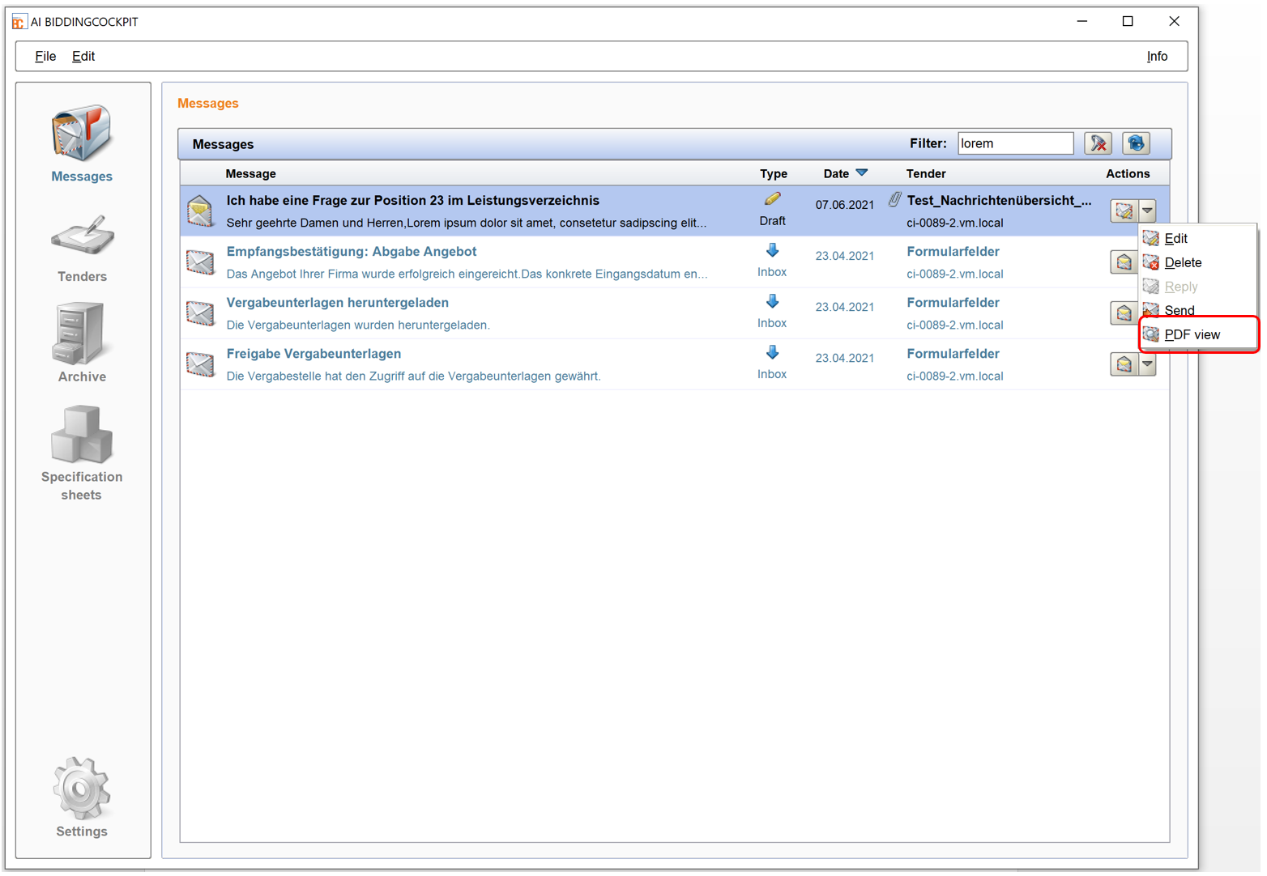Click the Filter text field containing lorem
The image size is (1267, 876).
[x=1014, y=144]
